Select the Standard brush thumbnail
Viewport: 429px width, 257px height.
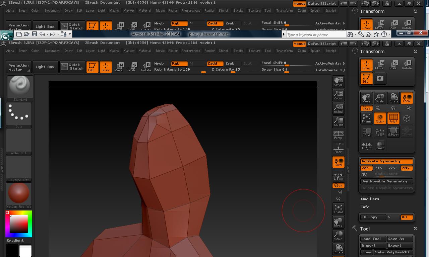click(19, 87)
